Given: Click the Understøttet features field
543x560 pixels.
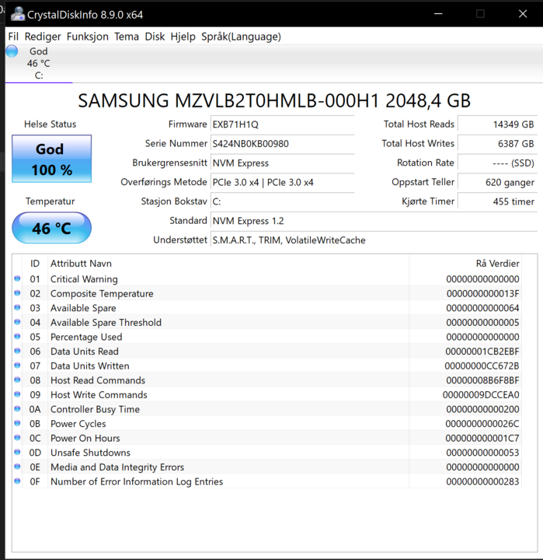Looking at the screenshot, I should [x=374, y=240].
